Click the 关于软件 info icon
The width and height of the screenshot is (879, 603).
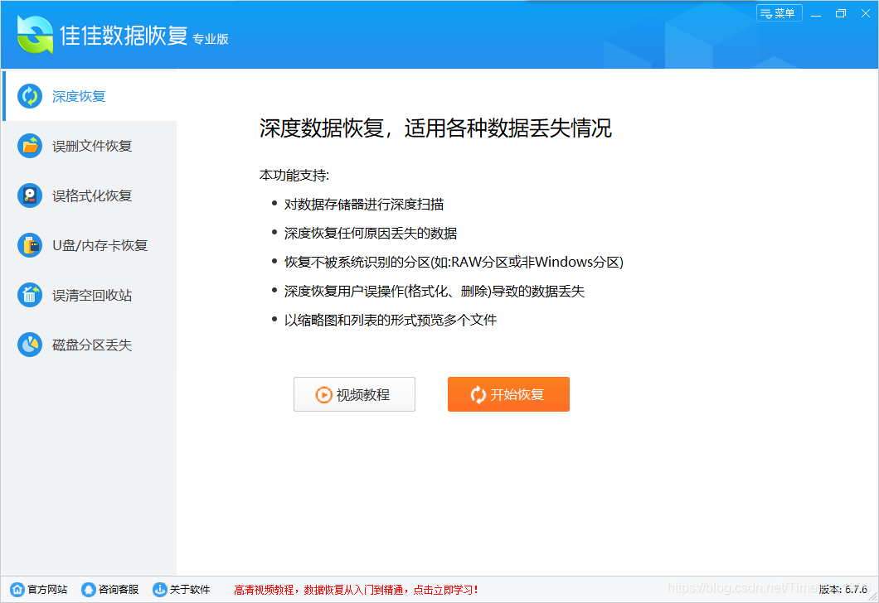[160, 590]
